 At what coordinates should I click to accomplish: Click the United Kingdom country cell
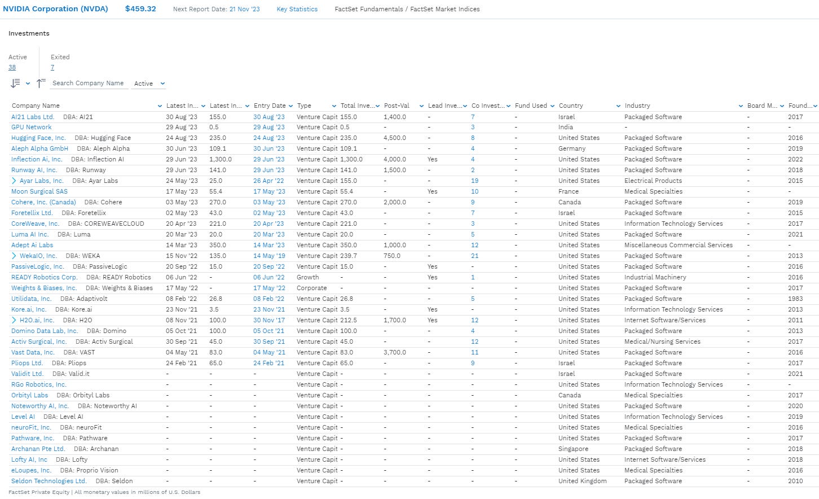(x=583, y=481)
